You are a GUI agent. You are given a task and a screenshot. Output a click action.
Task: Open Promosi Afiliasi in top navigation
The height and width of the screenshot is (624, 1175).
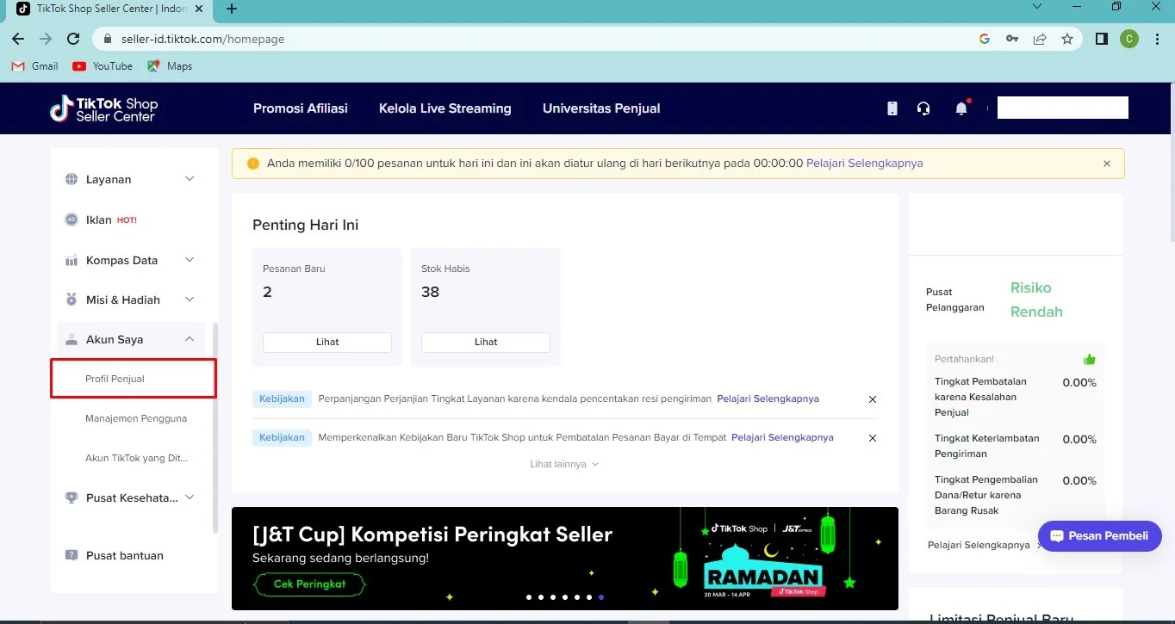301,108
